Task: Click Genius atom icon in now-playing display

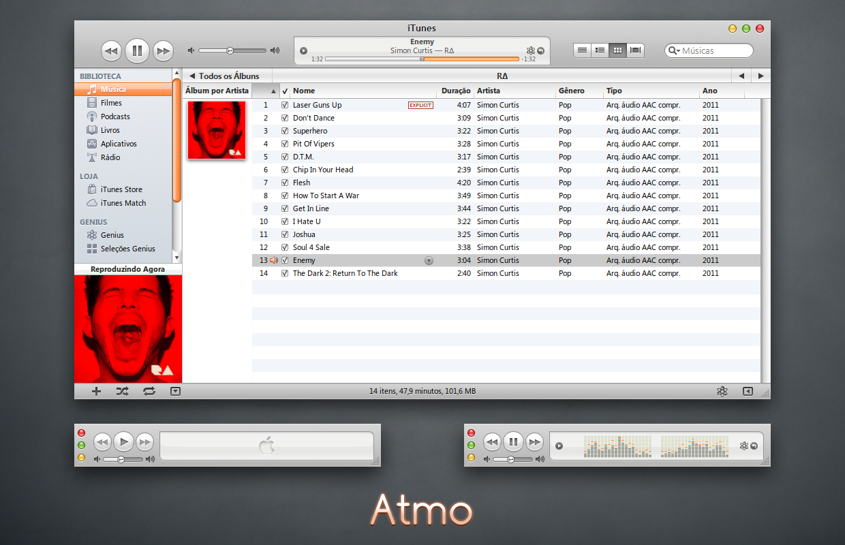Action: point(531,50)
